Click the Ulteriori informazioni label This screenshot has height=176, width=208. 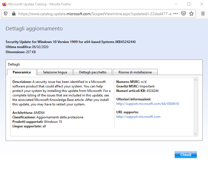click(x=134, y=99)
